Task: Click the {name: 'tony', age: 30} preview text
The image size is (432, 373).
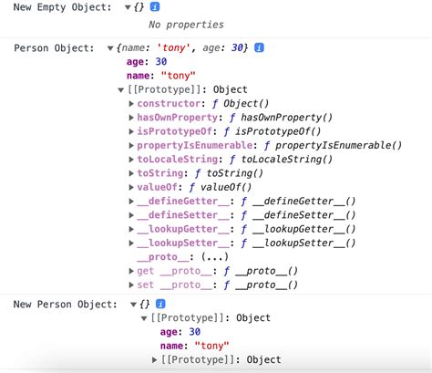Action: click(182, 48)
